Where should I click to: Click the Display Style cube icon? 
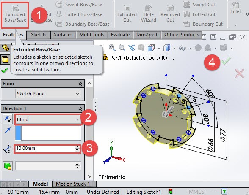tap(167, 48)
